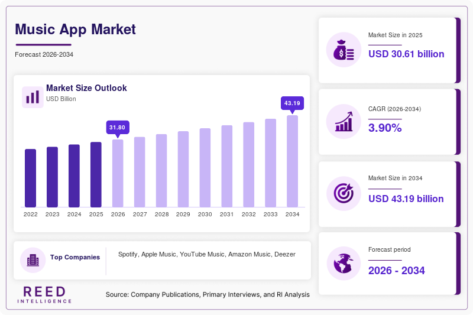Click the Market Size Outlook heading

click(x=86, y=88)
